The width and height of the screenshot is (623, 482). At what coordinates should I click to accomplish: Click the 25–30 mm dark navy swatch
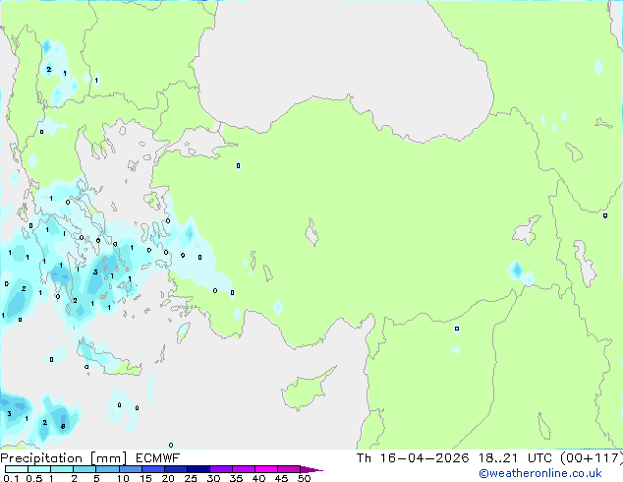pyautogui.click(x=198, y=469)
